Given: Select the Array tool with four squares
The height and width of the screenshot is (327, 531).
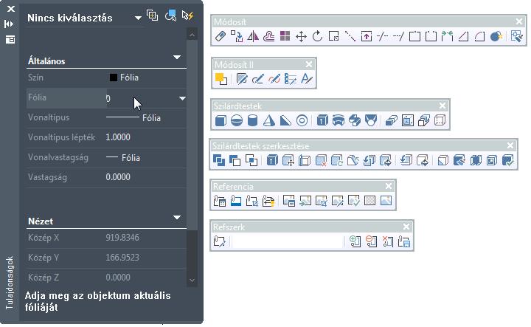Looking at the screenshot, I should pos(285,36).
